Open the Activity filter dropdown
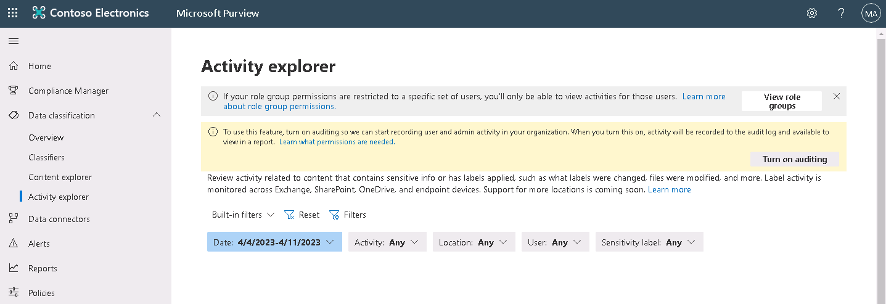Image resolution: width=886 pixels, height=304 pixels. click(387, 242)
